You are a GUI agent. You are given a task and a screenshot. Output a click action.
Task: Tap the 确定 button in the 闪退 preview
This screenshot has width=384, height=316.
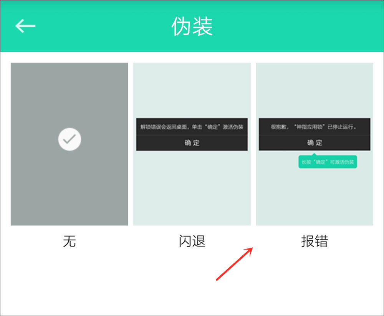click(192, 142)
